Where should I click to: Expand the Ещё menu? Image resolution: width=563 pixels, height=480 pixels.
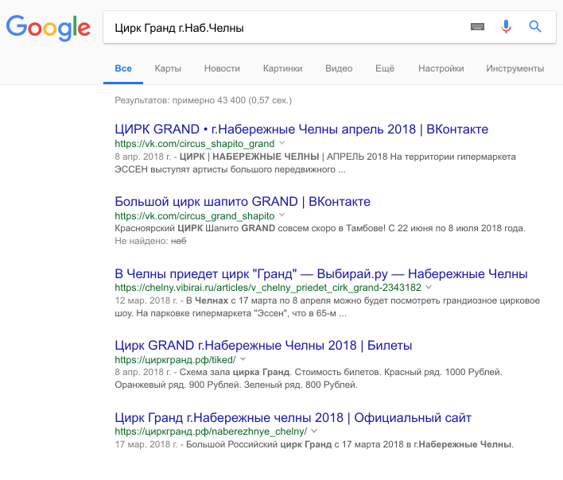tap(385, 68)
